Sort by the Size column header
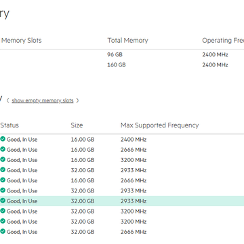This screenshot has height=244, width=244. point(77,125)
